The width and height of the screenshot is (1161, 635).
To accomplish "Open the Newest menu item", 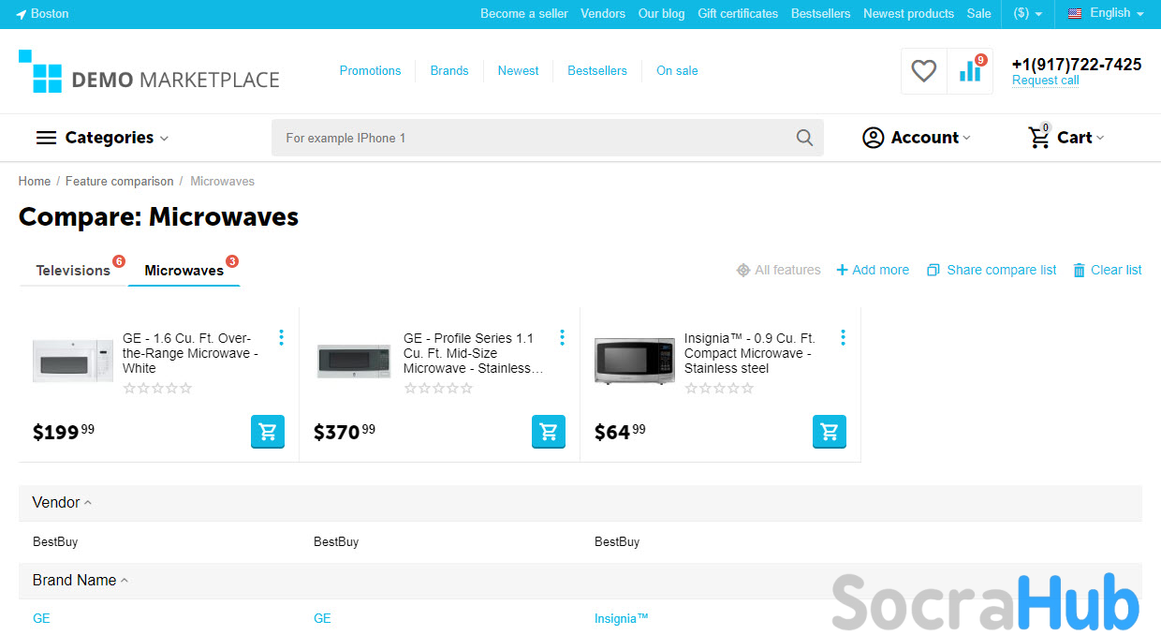I will coord(519,71).
